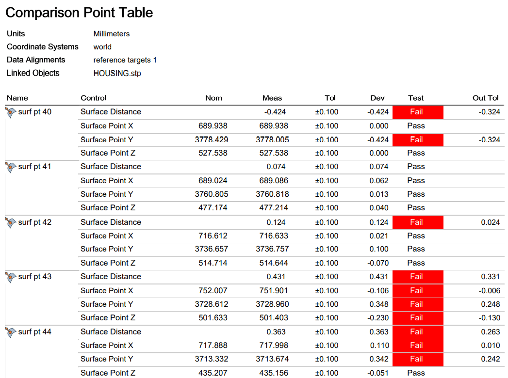
Task: Click the Out Tol column header
Action: [485, 98]
